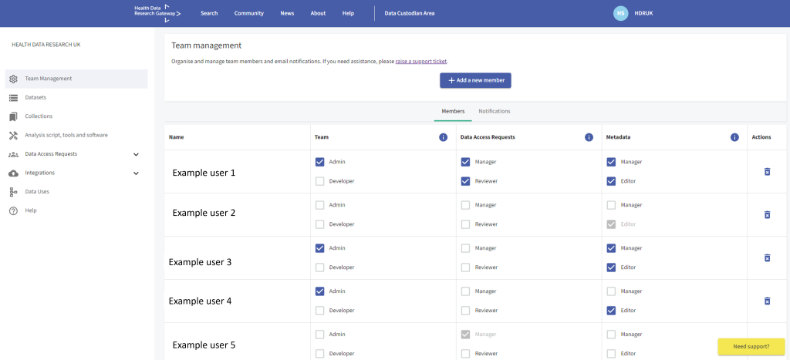Check Metadata Manager for Example user 4

click(x=611, y=291)
